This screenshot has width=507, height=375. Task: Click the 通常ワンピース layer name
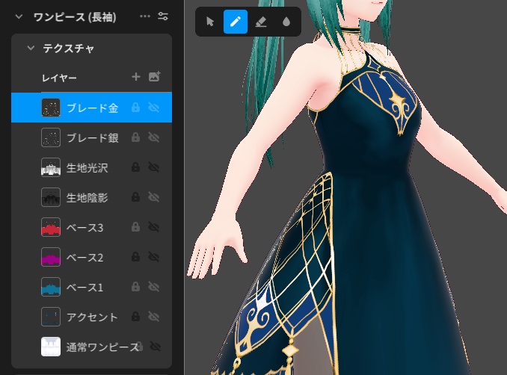click(103, 347)
